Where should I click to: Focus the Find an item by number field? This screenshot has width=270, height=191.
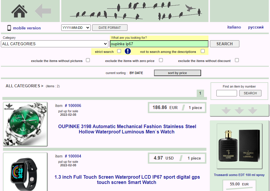[x=227, y=93]
